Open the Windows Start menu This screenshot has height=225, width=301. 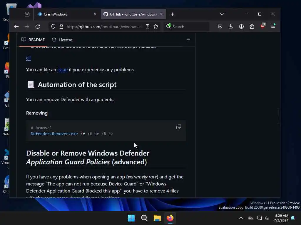pos(131,218)
